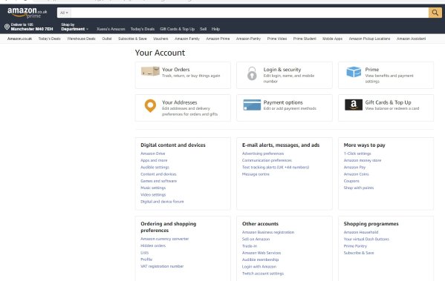Open the Message centre link
The height and width of the screenshot is (281, 445).
pyautogui.click(x=256, y=174)
